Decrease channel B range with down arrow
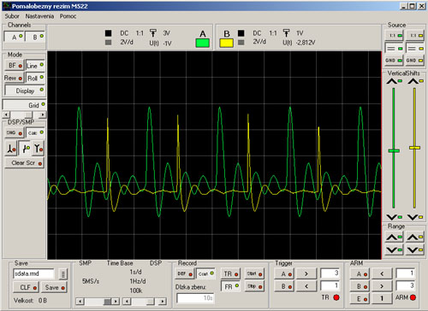This screenshot has height=311, width=428. pyautogui.click(x=415, y=249)
